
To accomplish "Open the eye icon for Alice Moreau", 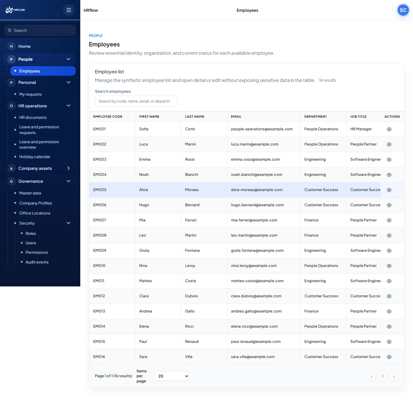I will 389,190.
